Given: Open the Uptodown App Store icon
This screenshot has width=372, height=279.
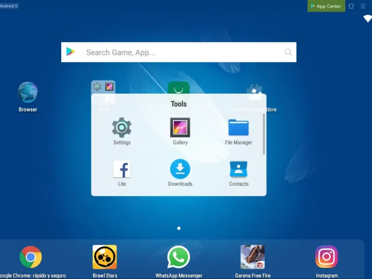Looking at the screenshot, I should [x=254, y=91].
